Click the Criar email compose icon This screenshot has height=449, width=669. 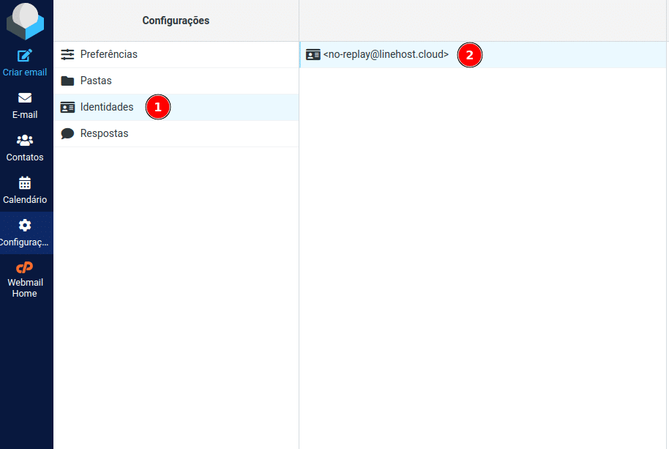(25, 56)
